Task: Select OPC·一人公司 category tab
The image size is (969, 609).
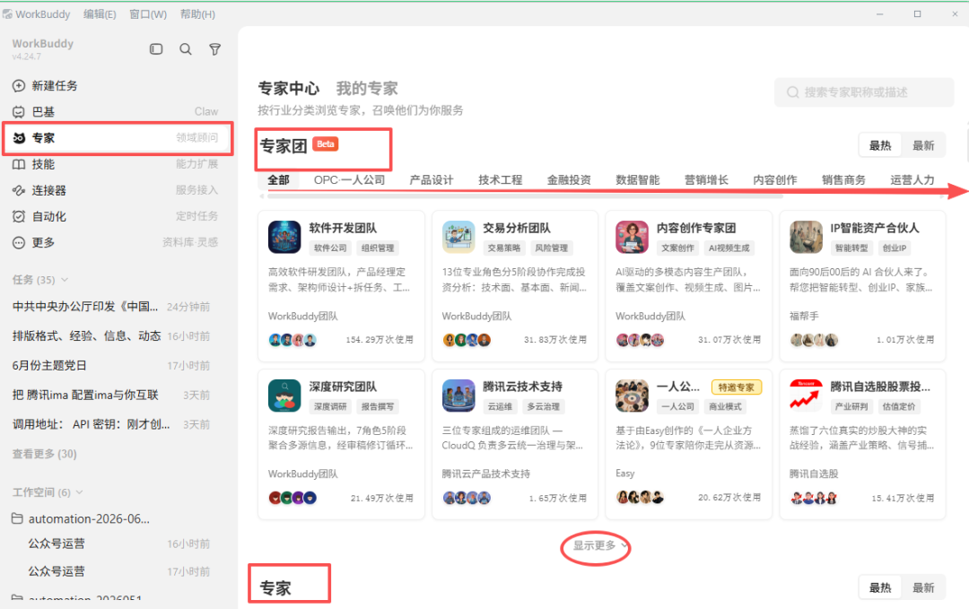Action: [x=349, y=179]
